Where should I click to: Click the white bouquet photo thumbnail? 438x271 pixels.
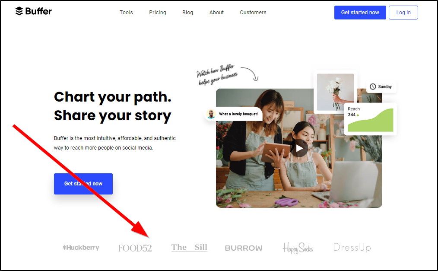click(336, 92)
